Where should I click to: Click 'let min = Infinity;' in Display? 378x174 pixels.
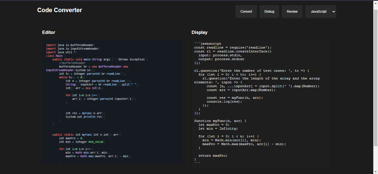[218, 129]
